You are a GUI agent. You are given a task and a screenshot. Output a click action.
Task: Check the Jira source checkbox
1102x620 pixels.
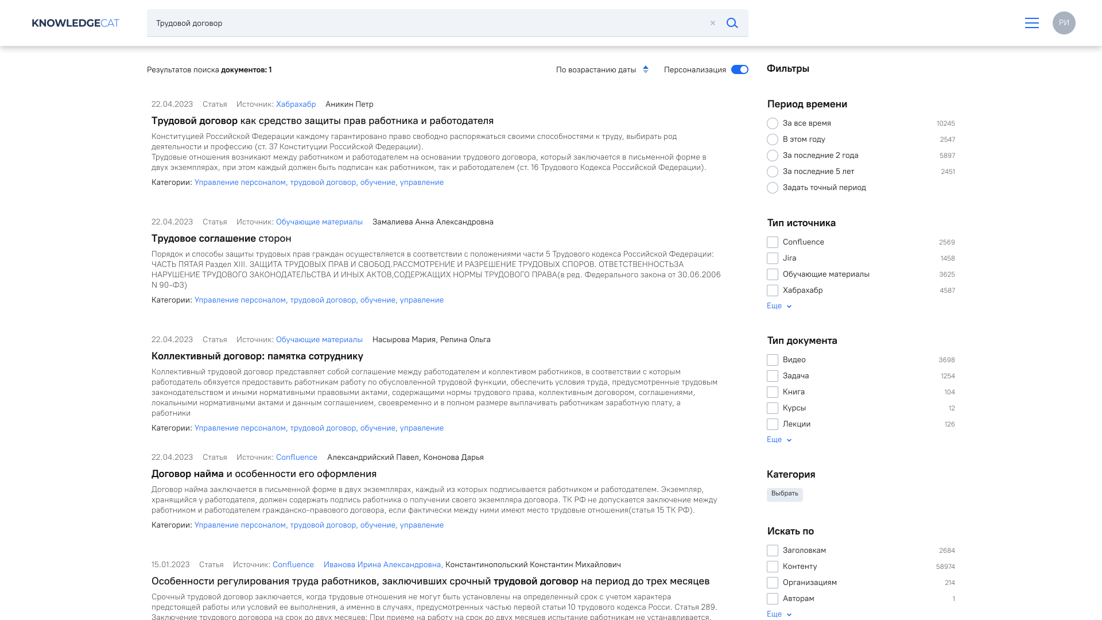[x=773, y=258]
